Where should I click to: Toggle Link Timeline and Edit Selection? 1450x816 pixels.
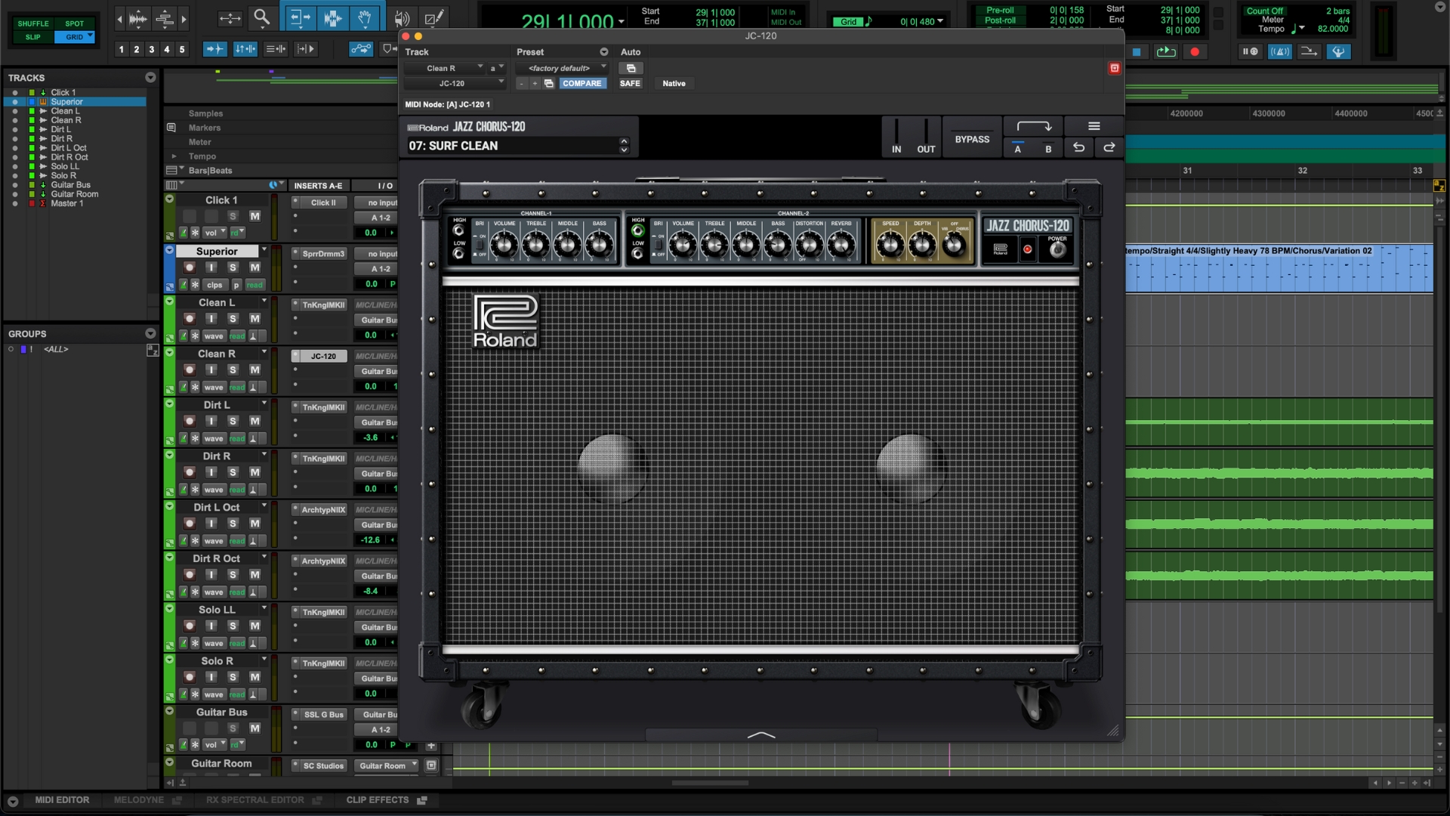[245, 49]
